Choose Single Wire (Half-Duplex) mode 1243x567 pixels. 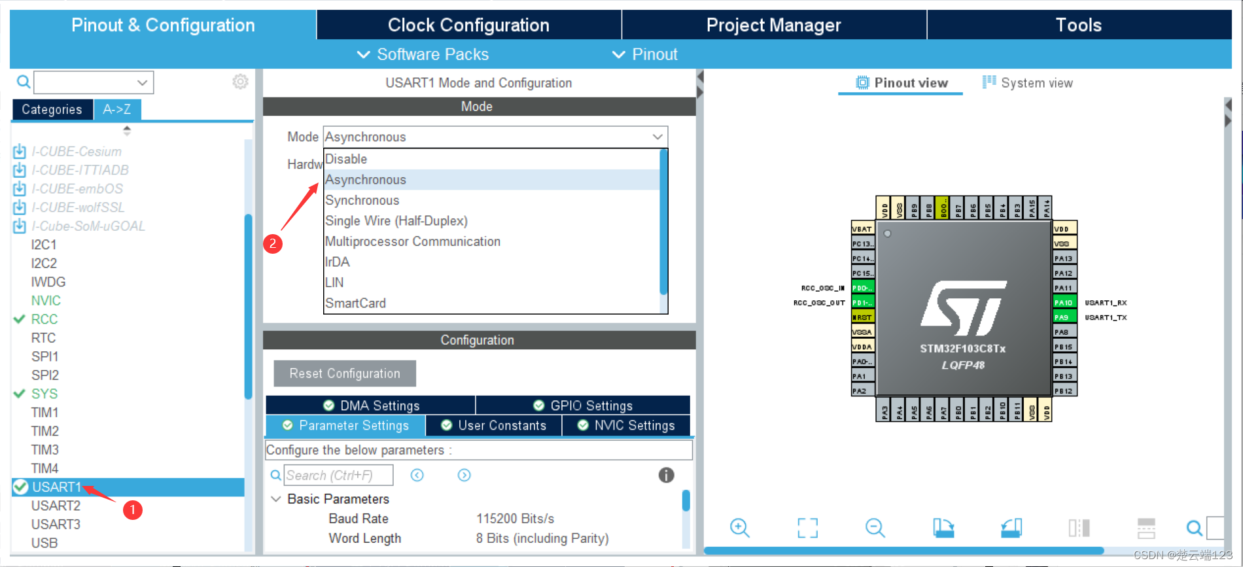tap(492, 221)
